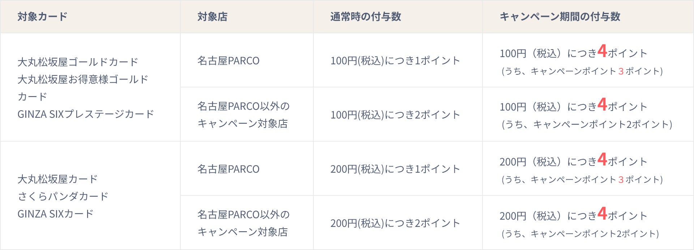This screenshot has height=250, width=694.
Task: Click 名古屋PARCO in the gold card rows
Action: coord(228,61)
